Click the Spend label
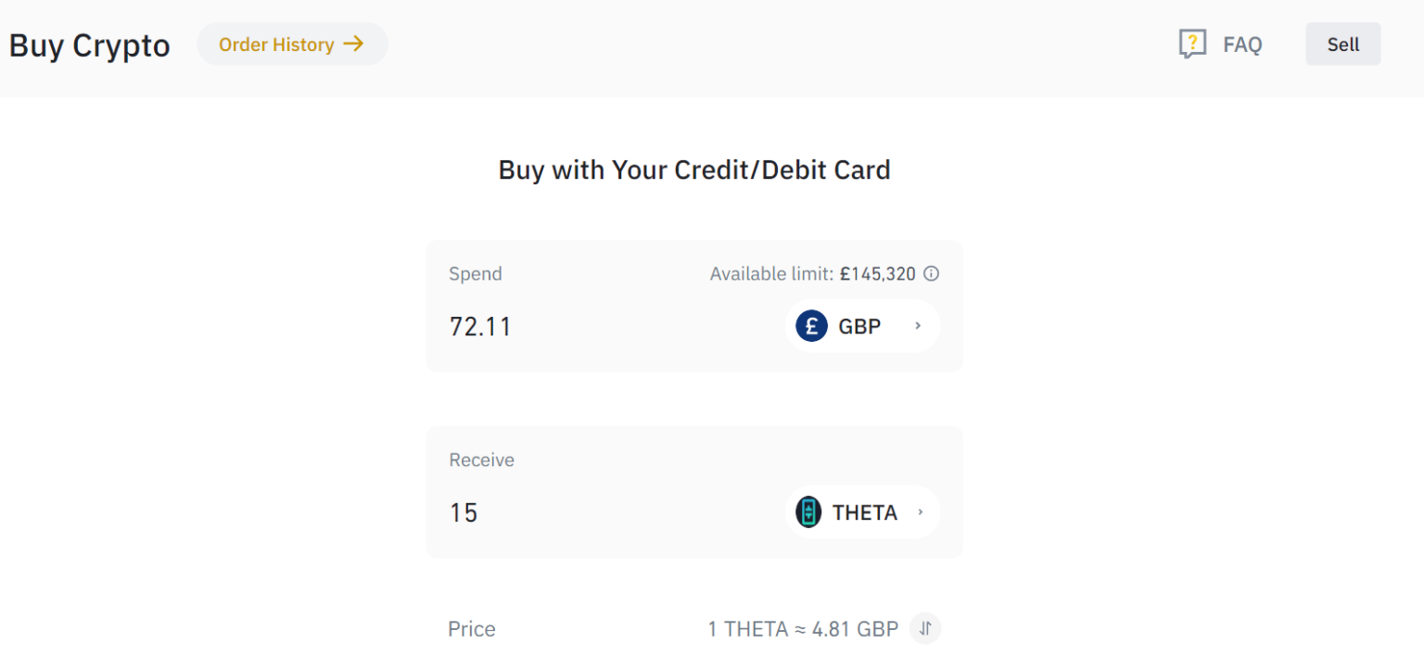The width and height of the screenshot is (1424, 656). click(x=475, y=273)
